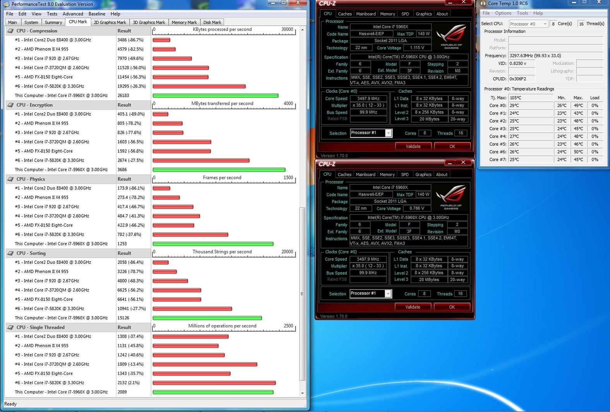Switch to the Main tab
The image size is (610, 412).
pos(12,22)
